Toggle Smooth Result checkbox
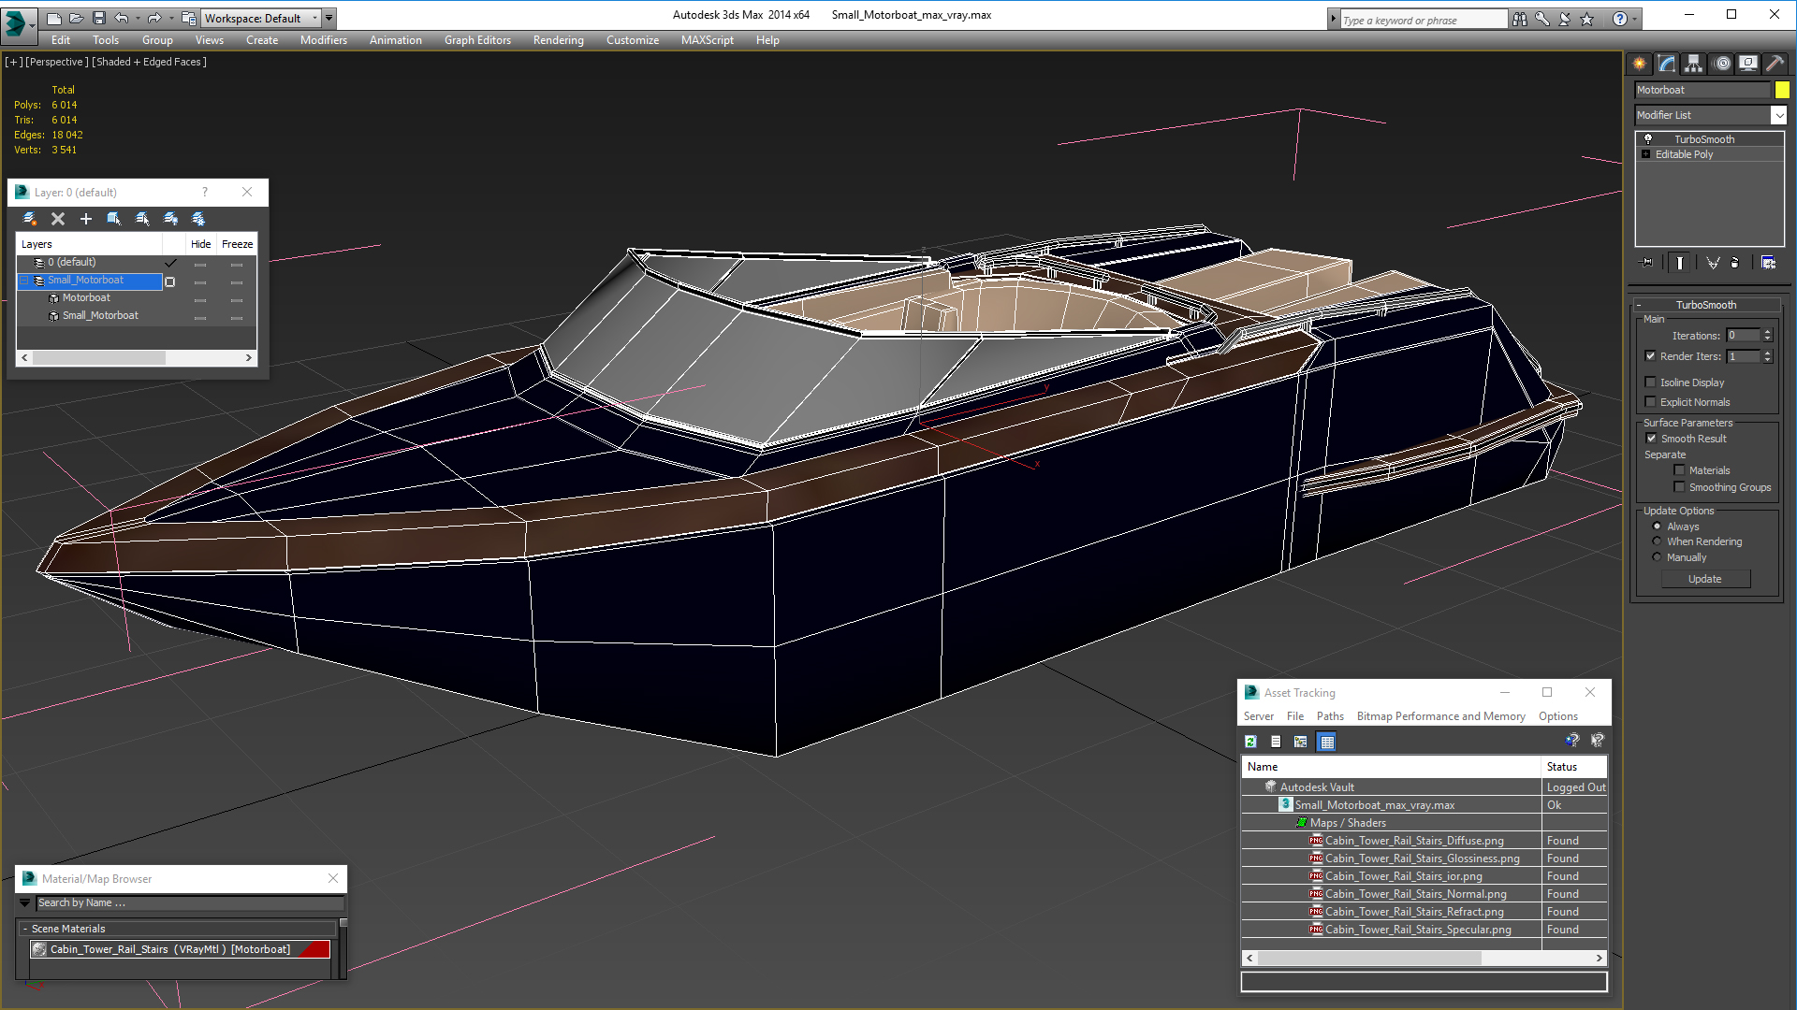The image size is (1797, 1010). [x=1652, y=438]
